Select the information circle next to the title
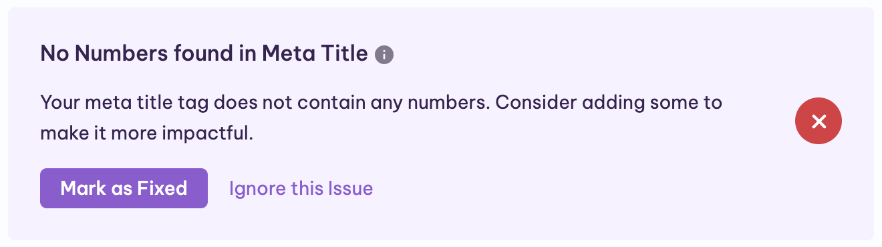The image size is (882, 247). tap(384, 55)
